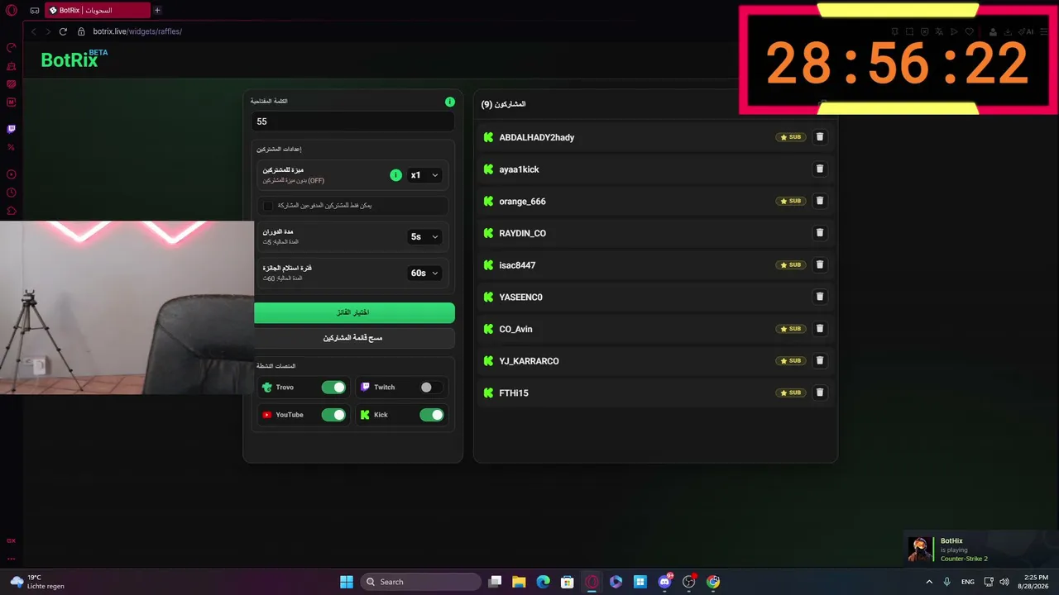Click the Lichte regen weather widget
1059x595 pixels.
37,582
